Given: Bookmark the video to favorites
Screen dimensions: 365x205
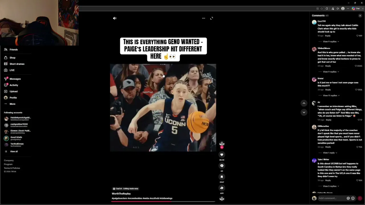Looking at the screenshot, I should pos(222,177).
